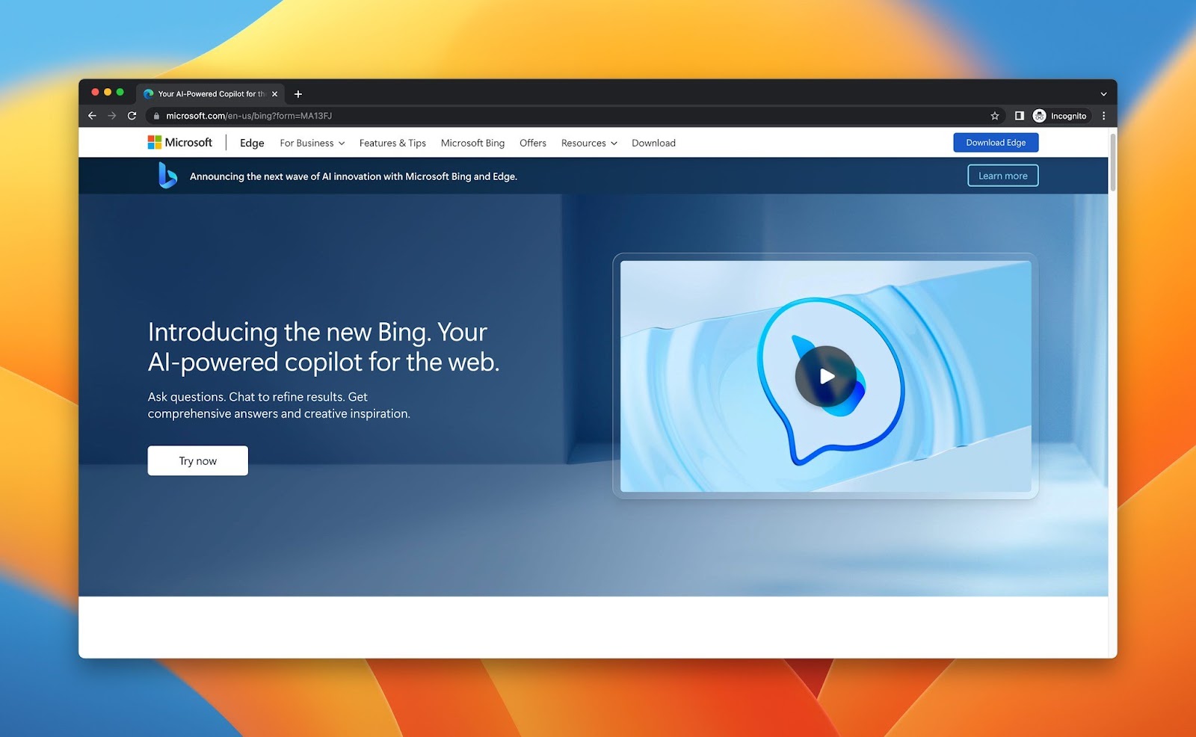The height and width of the screenshot is (737, 1196).
Task: Bookmark this page with the star icon
Action: 995,116
